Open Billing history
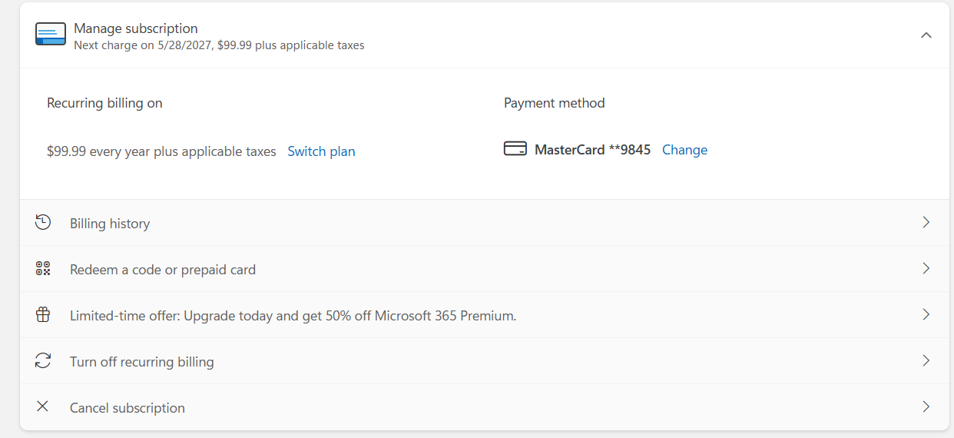The image size is (954, 438). [485, 223]
